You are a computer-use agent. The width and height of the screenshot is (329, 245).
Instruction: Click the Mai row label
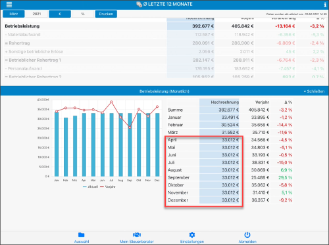[x=171, y=147]
